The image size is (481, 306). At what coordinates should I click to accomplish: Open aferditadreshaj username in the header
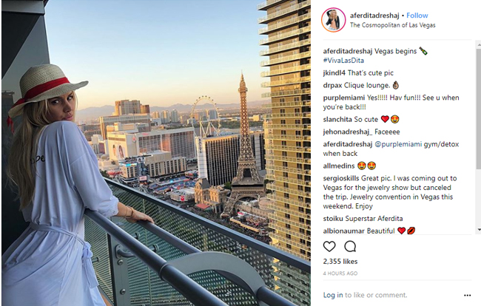(374, 16)
